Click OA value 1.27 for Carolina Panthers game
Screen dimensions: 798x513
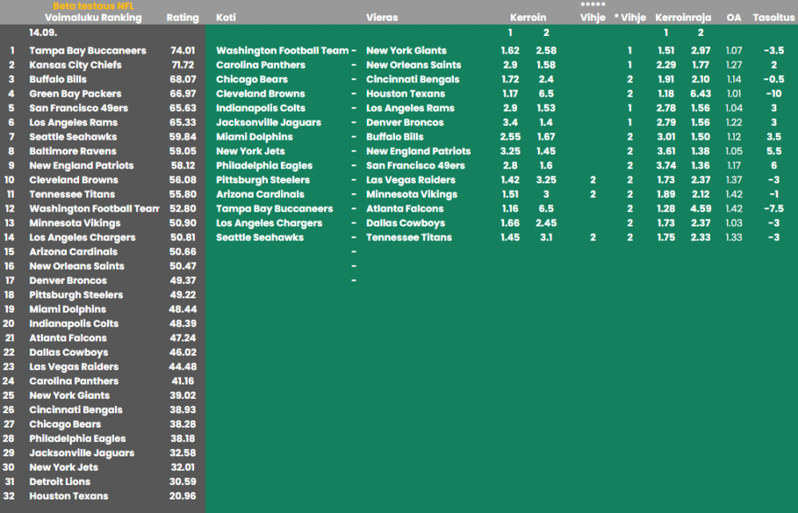pos(734,65)
